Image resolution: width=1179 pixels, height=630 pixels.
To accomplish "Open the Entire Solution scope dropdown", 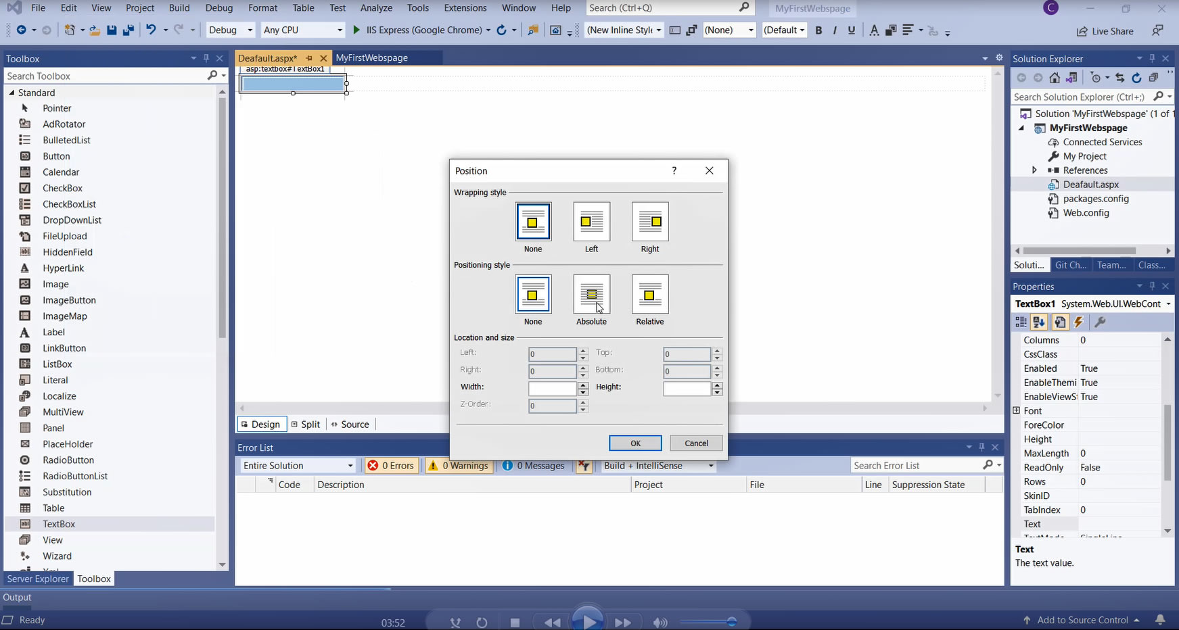I will tap(298, 466).
